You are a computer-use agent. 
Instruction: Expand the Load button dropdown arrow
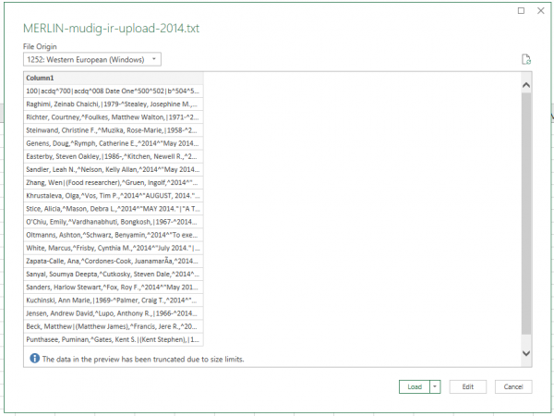tap(435, 386)
